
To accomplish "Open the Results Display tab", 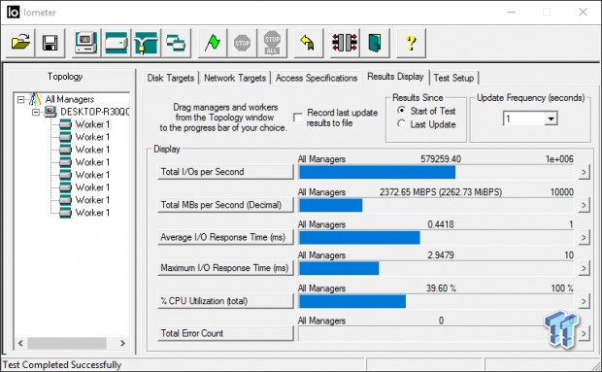I will [x=395, y=77].
